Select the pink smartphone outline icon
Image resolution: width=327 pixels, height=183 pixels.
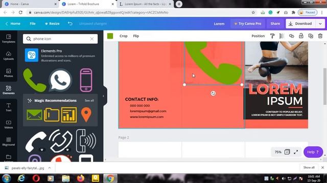pyautogui.click(x=86, y=80)
